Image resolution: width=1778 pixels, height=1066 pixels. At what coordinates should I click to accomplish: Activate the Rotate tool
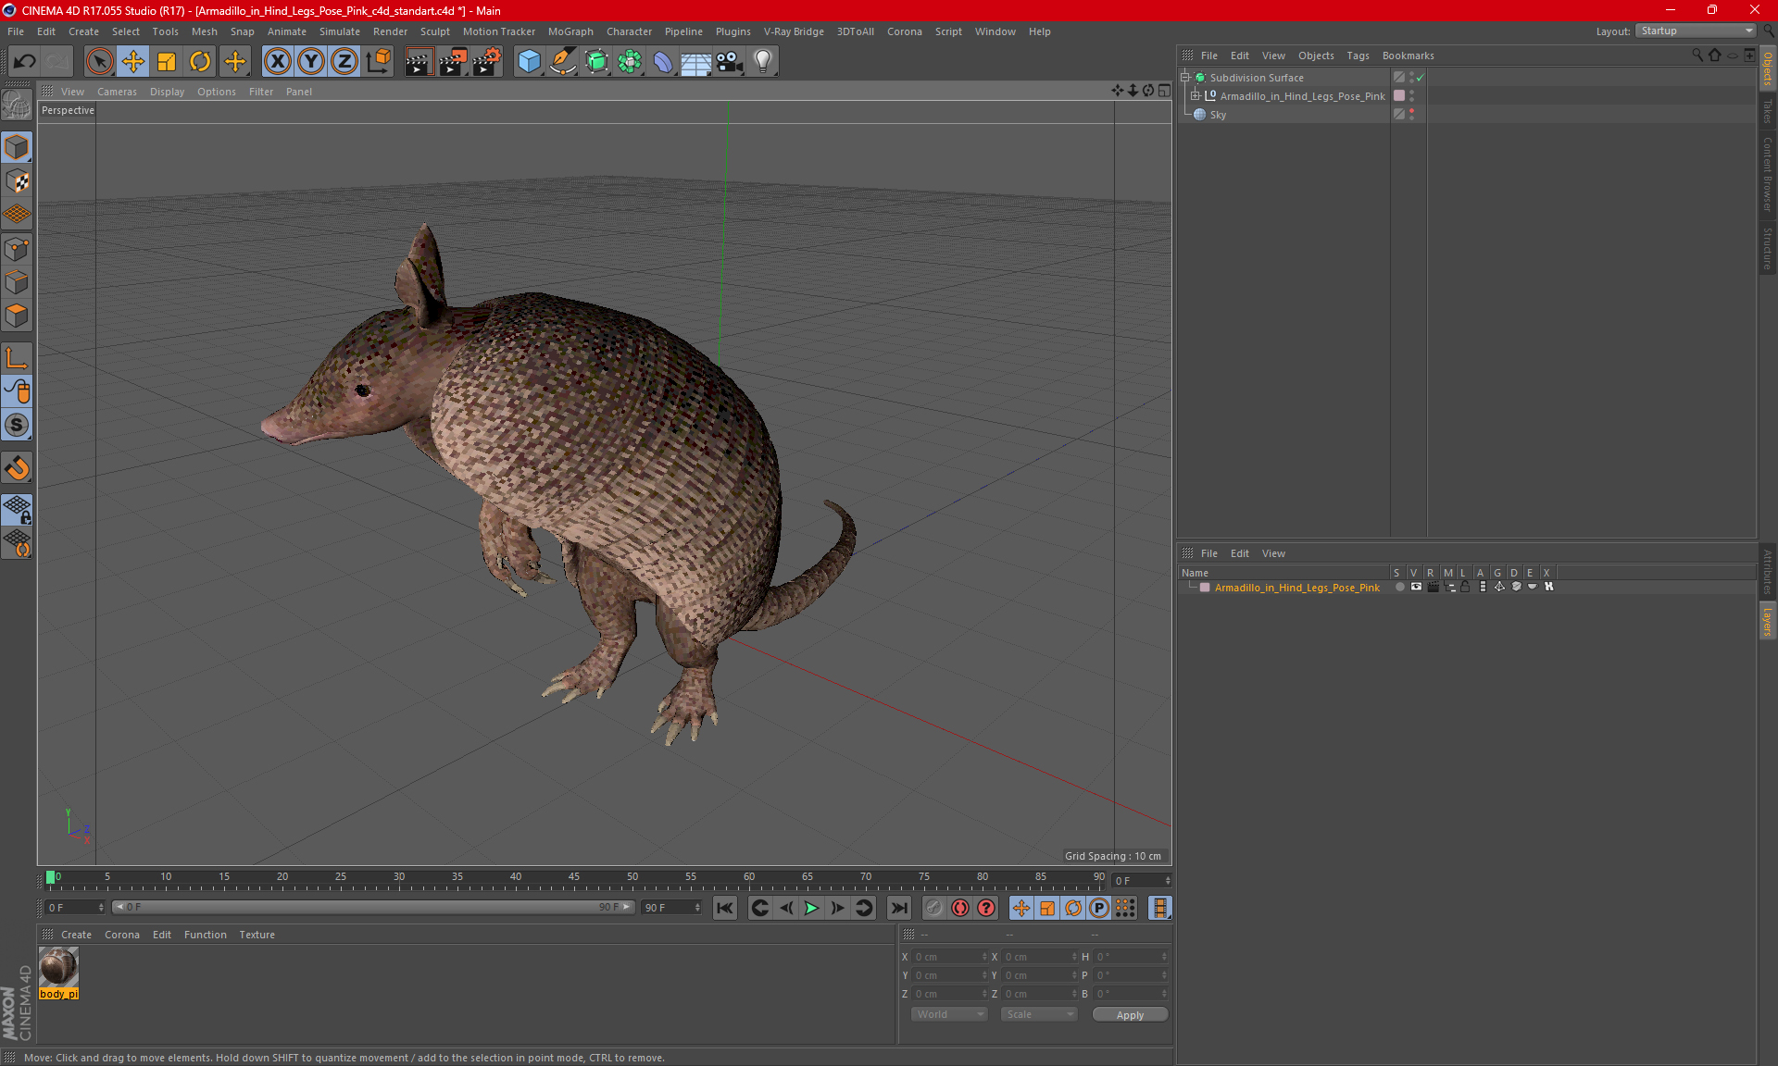[x=200, y=62]
